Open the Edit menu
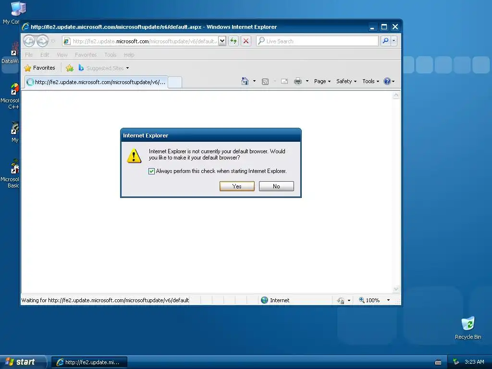The height and width of the screenshot is (369, 492). pos(45,55)
